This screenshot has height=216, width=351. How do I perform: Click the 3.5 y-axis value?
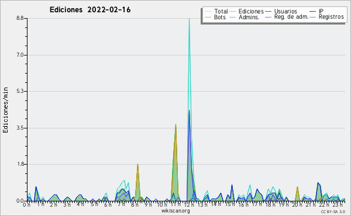[x=20, y=128]
